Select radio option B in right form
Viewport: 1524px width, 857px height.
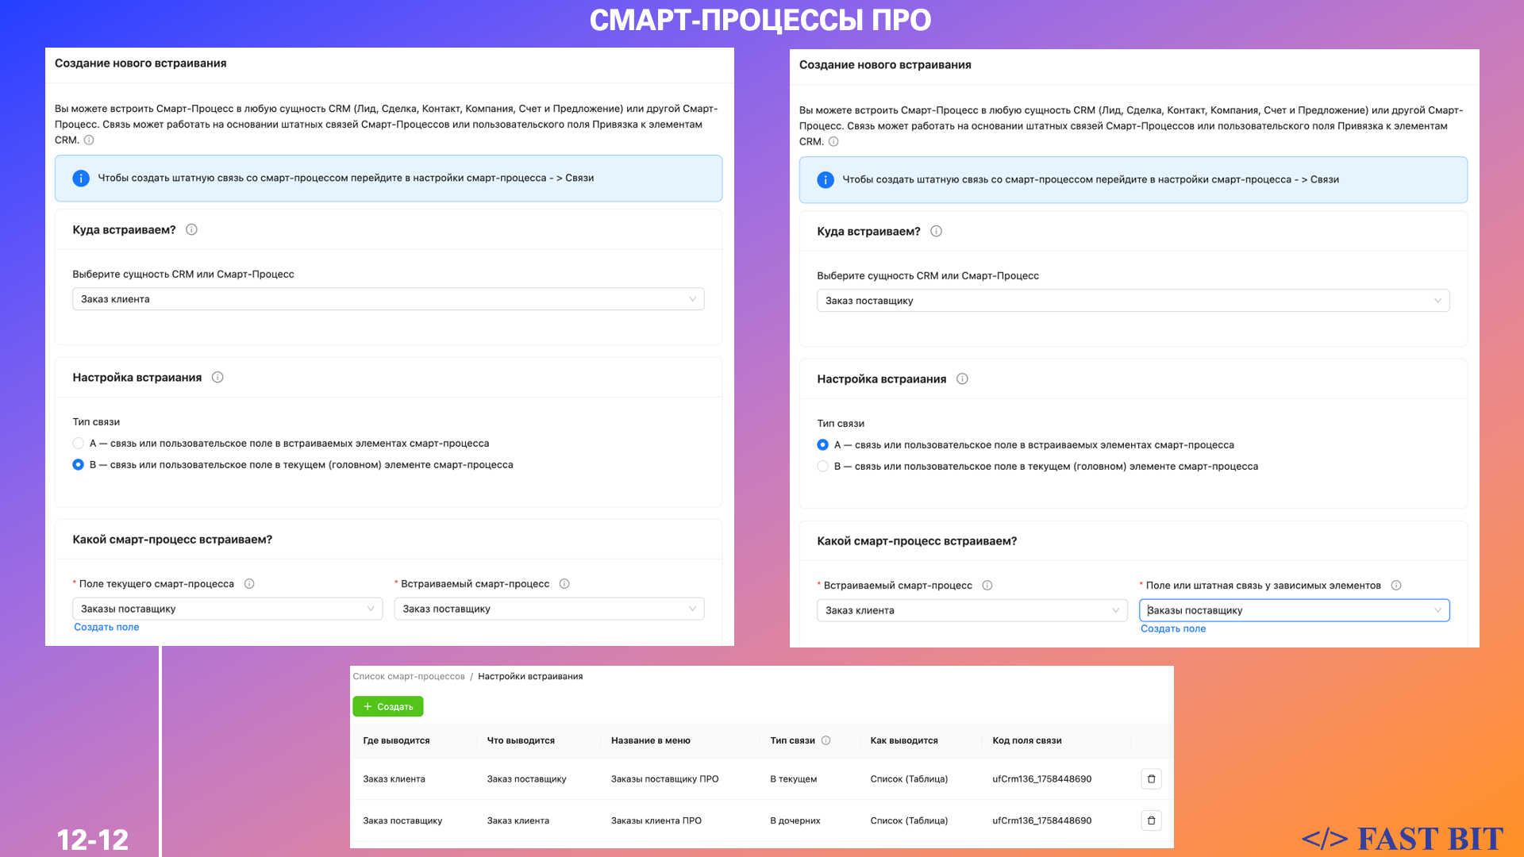click(x=822, y=467)
